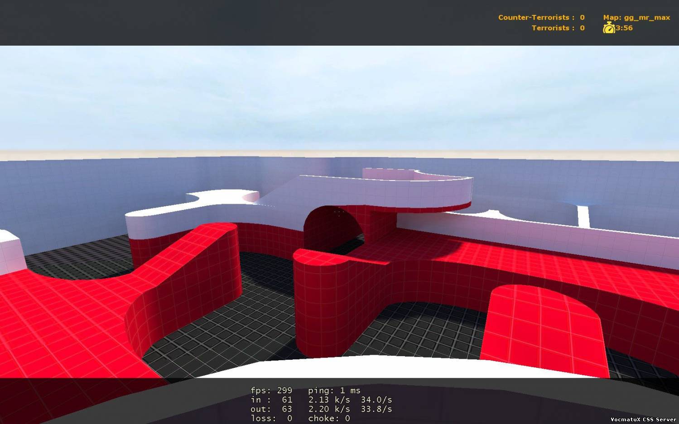Click the 'in : 61' net graph line

pyautogui.click(x=271, y=400)
